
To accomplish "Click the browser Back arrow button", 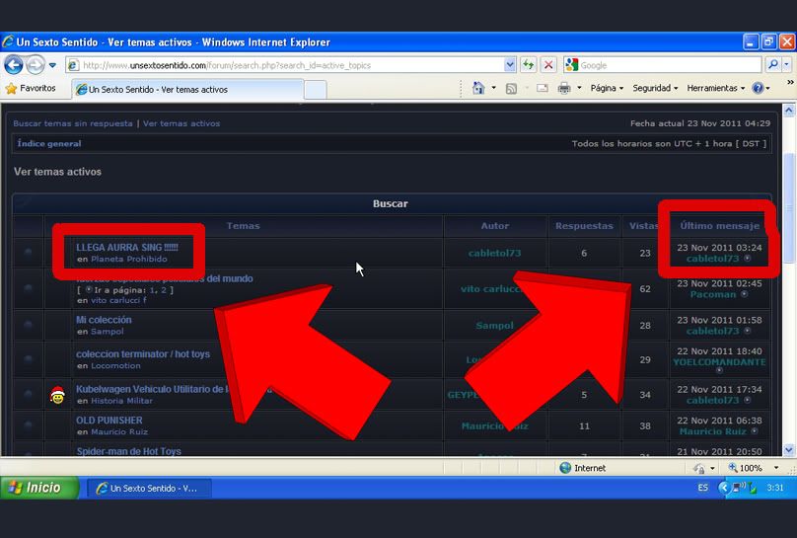I will (14, 65).
